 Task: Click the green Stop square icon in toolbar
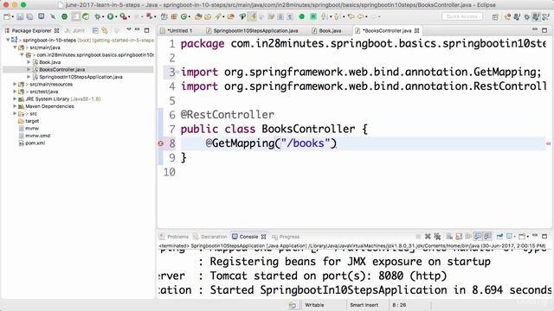tap(313, 16)
